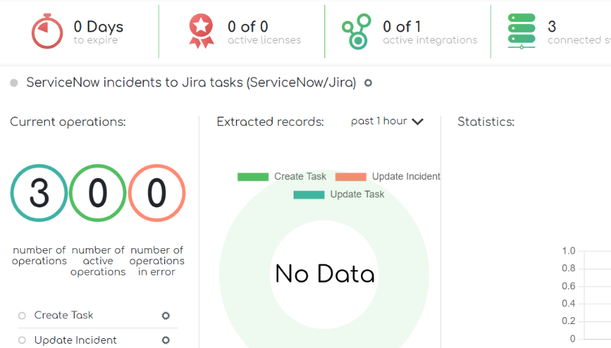
Task: Click the teal circle showing 3 operations
Action: click(x=39, y=193)
